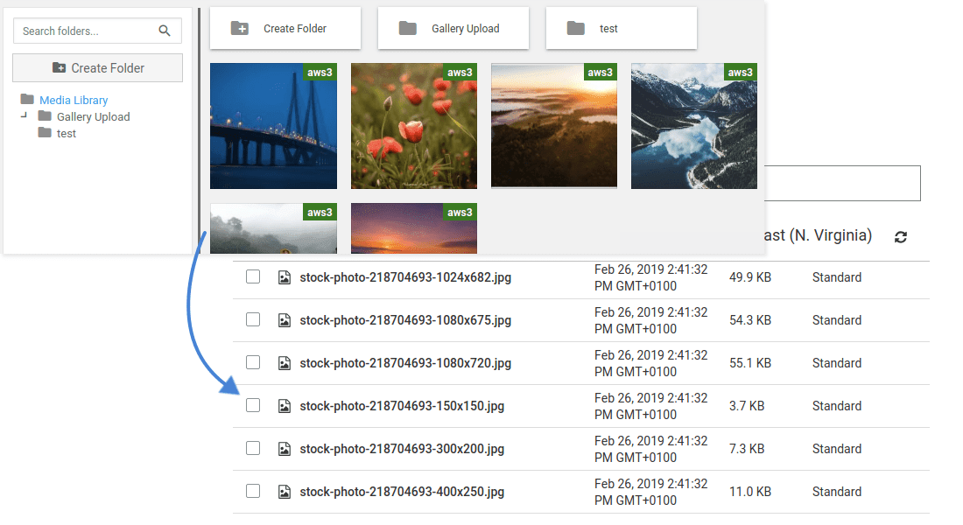Check the box for stock-photo-218704693-150x150.jpg
The image size is (963, 525).
click(253, 405)
